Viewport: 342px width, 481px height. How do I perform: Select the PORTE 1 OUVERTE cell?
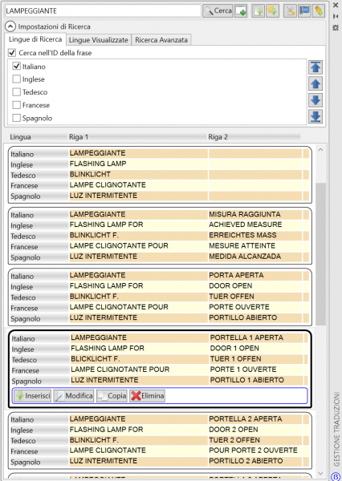[x=256, y=370]
